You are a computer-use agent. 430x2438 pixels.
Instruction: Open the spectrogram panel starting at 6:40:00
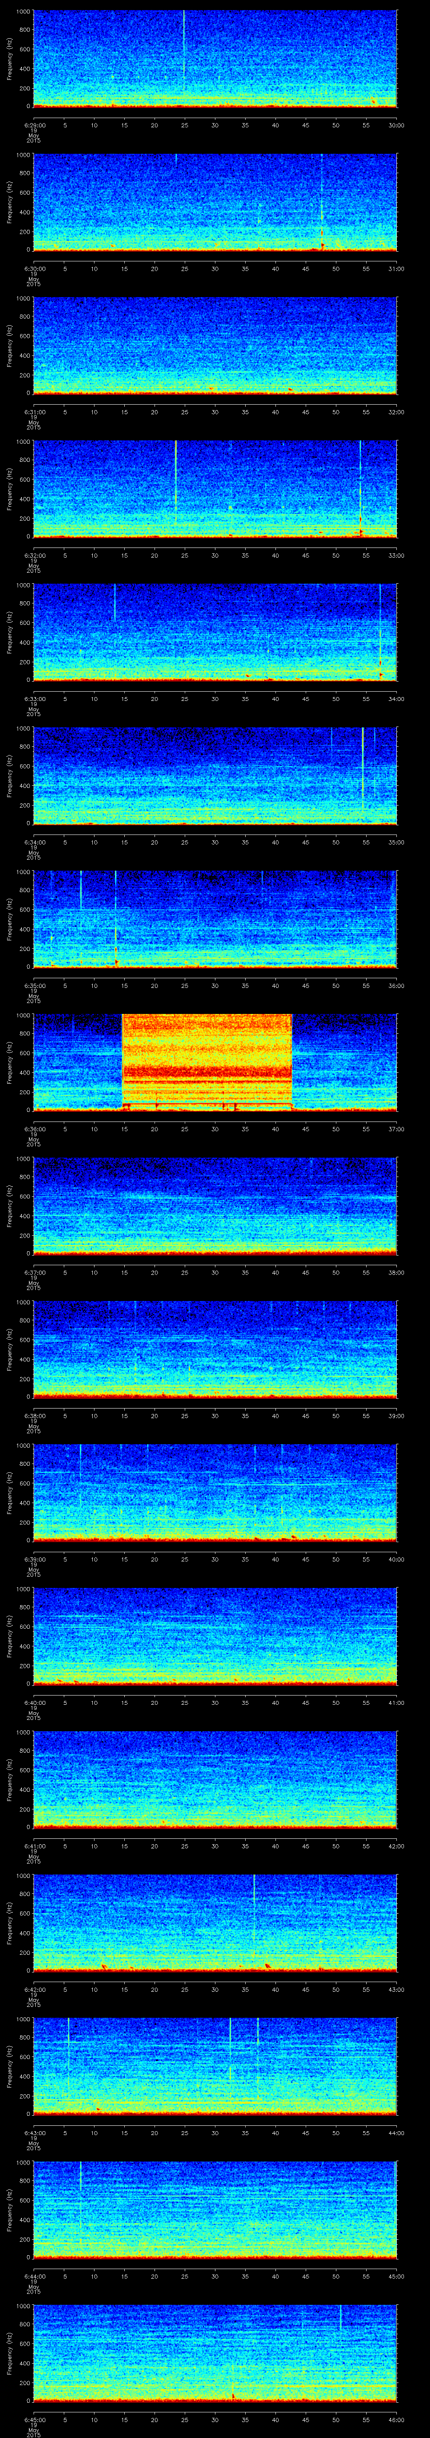coord(215,1635)
